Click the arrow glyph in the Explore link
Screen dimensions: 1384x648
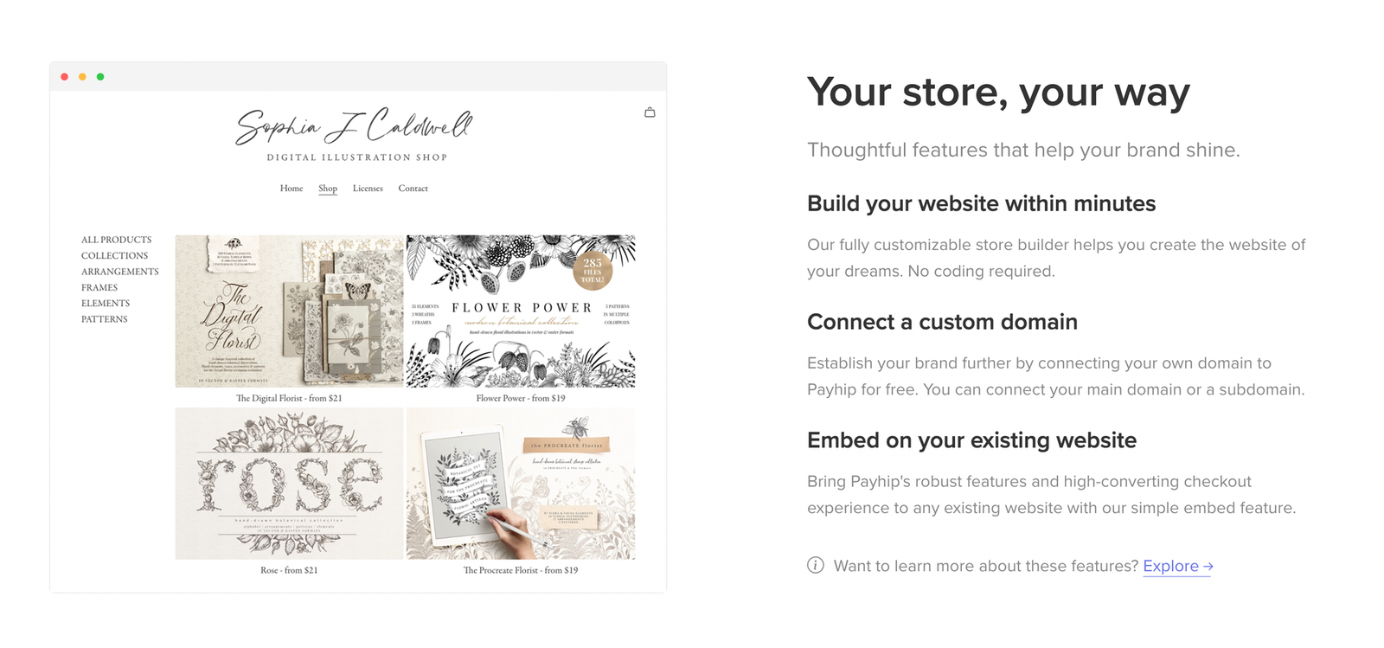point(1208,565)
